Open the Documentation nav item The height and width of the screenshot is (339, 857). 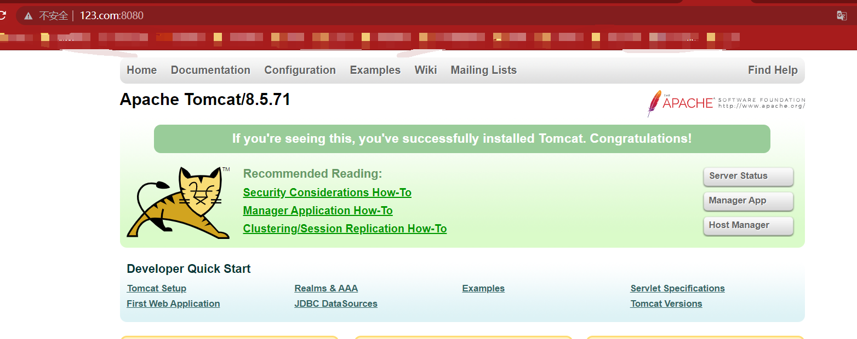pyautogui.click(x=210, y=70)
